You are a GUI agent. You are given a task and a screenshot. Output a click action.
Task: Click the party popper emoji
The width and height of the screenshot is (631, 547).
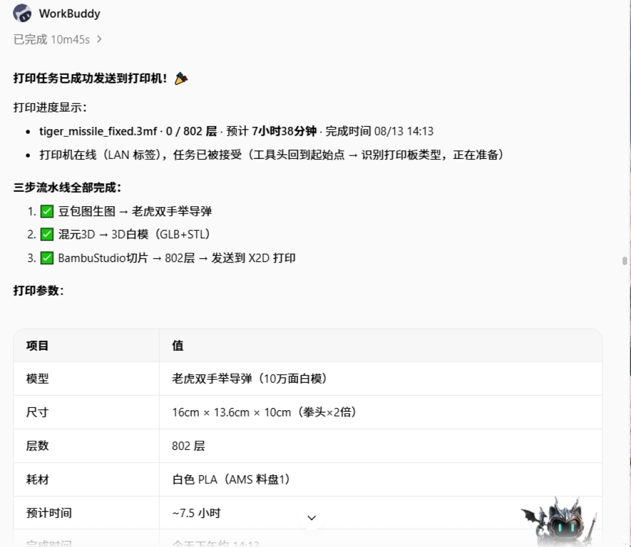click(181, 78)
